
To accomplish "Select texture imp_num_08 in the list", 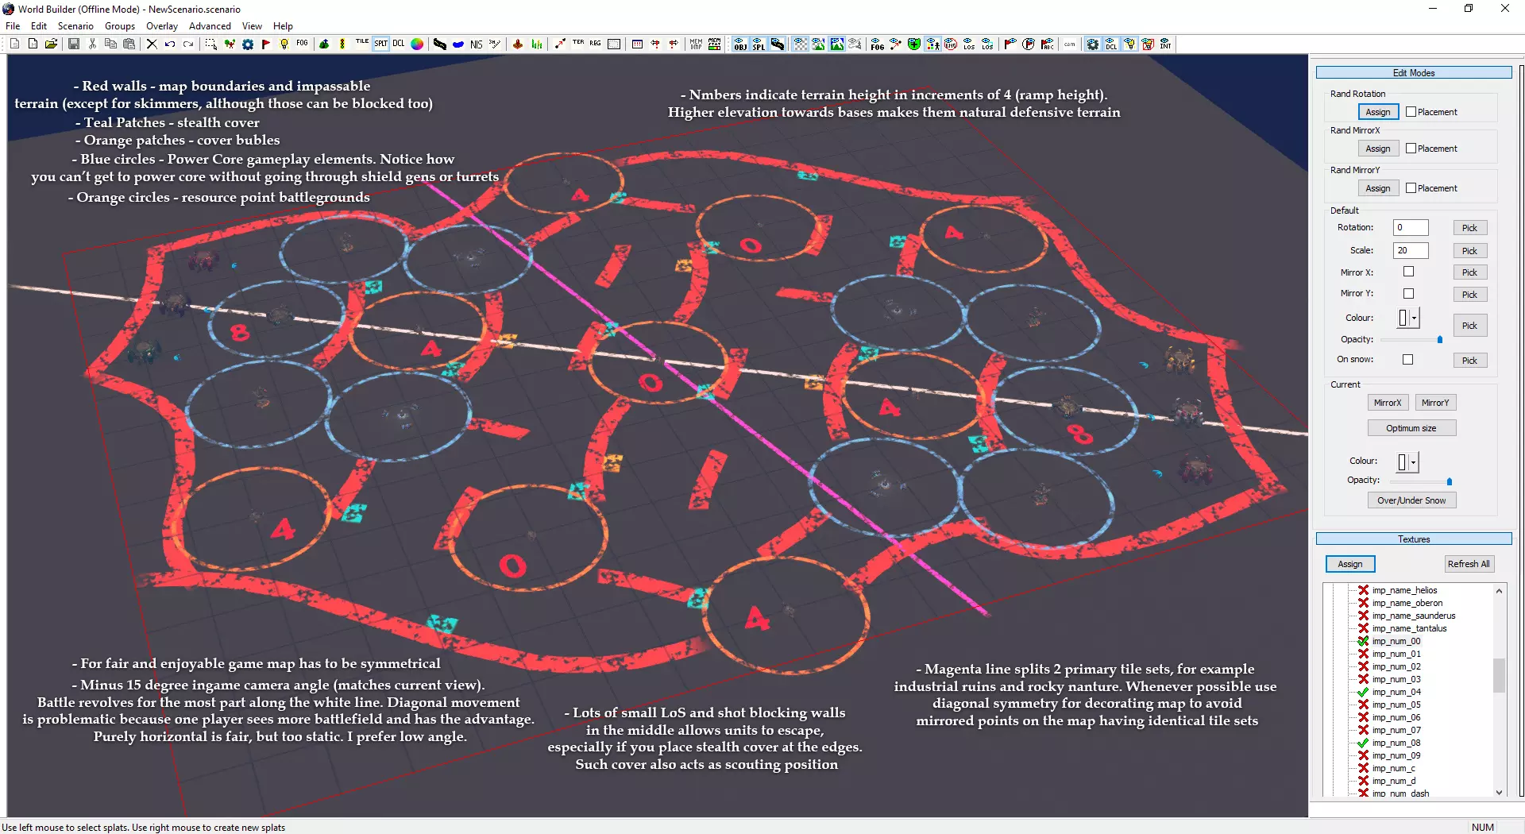I will [x=1396, y=743].
